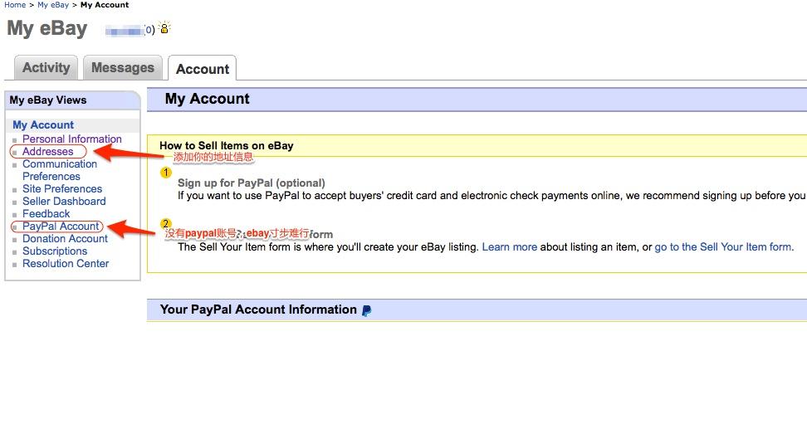Open the Messages tab
The width and height of the screenshot is (807, 424).
pos(123,67)
